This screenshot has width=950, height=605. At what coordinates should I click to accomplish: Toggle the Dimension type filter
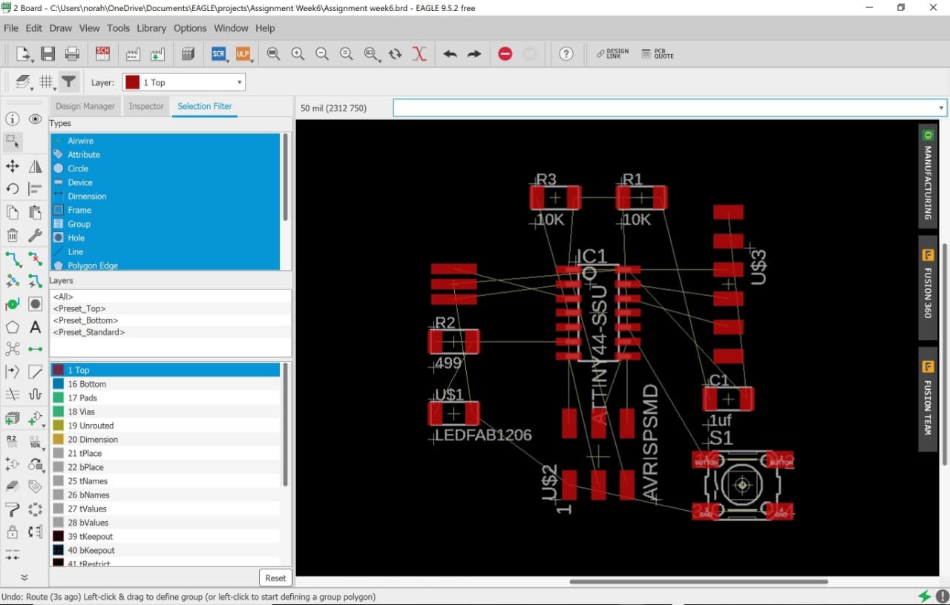165,196
